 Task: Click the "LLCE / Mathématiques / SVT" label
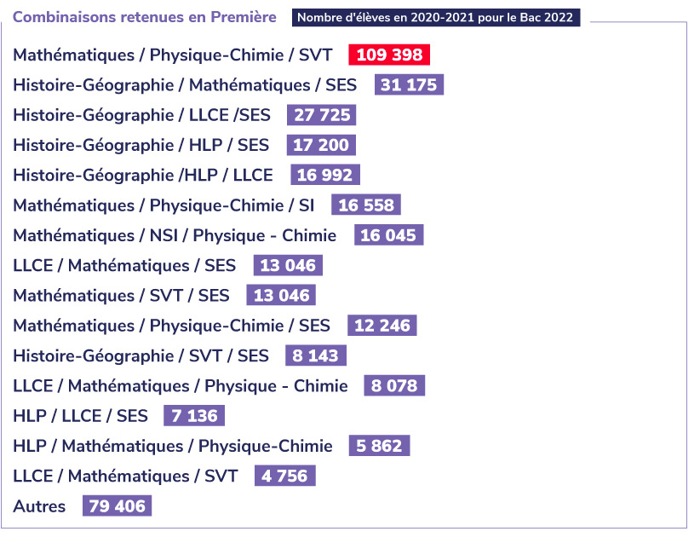125,476
